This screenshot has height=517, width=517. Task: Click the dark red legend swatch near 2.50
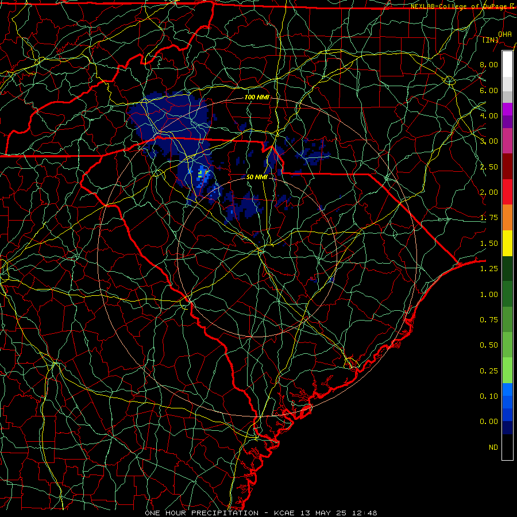[507, 167]
